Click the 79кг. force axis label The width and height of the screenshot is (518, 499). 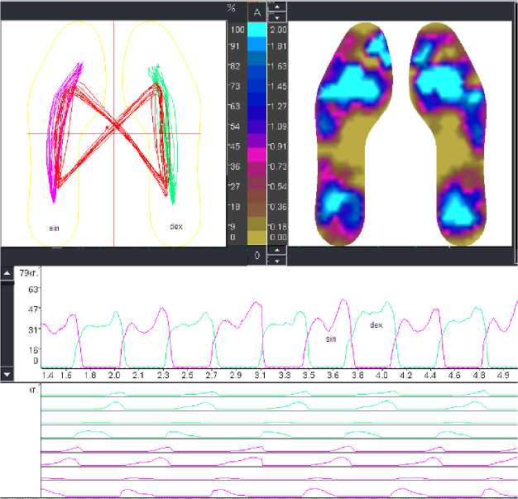29,273
